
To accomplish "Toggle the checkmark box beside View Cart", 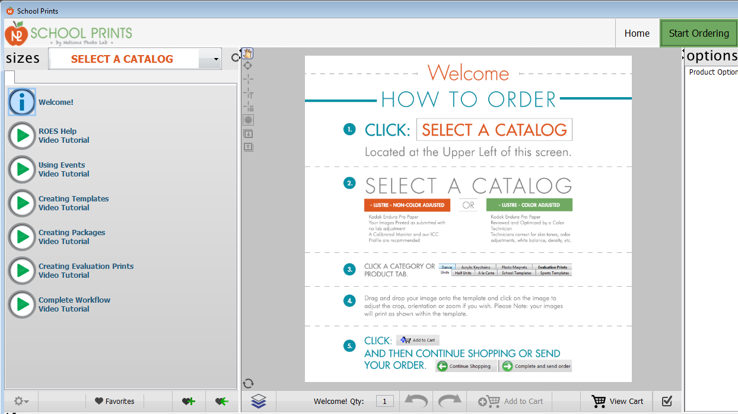I will point(667,401).
